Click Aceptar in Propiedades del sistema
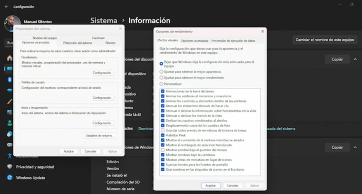This screenshot has width=362, height=194. click(69, 151)
